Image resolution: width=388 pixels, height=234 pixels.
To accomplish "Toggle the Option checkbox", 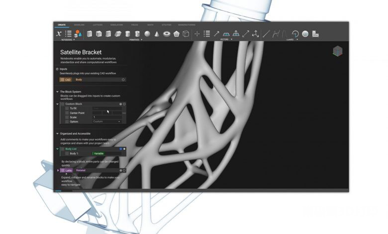I will pos(67,121).
